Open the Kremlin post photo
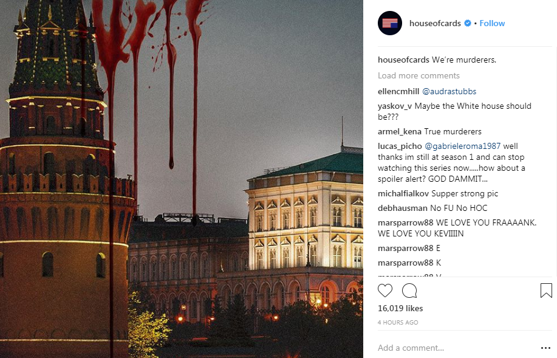This screenshot has height=358, width=557. point(182,179)
